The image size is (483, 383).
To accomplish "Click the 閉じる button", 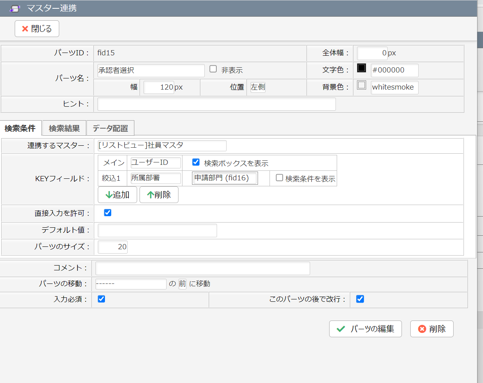I will [x=37, y=29].
